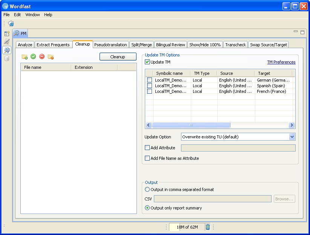Click the TM Type column header
310x235 pixels.
tap(204, 73)
